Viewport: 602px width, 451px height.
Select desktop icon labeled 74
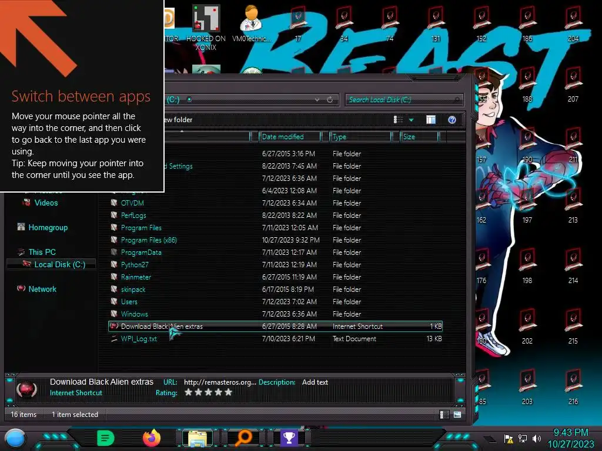coord(390,23)
